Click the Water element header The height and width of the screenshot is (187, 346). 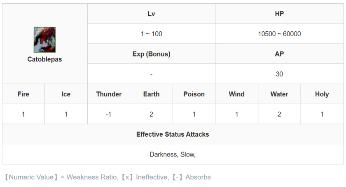[279, 94]
